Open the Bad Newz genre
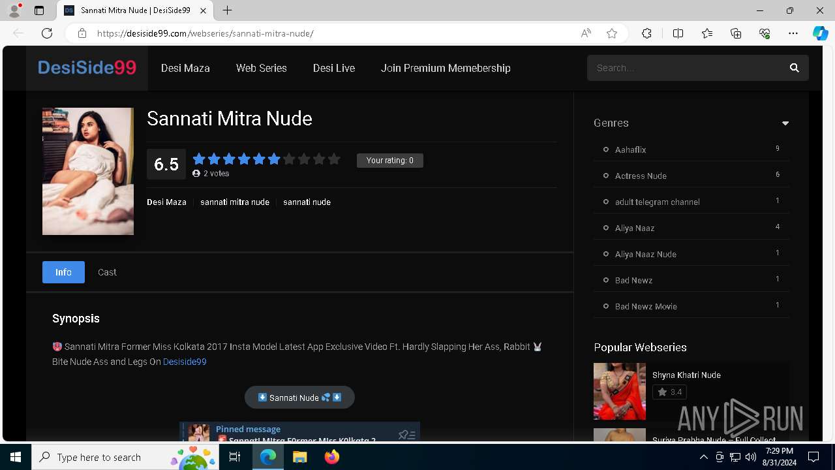Viewport: 835px width, 470px height. point(633,280)
